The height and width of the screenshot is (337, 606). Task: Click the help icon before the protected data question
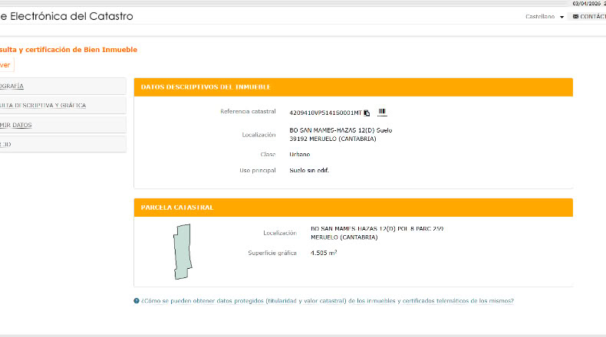(x=137, y=301)
